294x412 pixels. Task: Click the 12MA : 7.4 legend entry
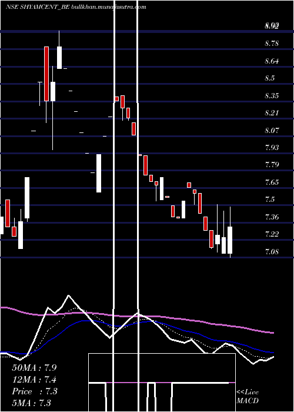click(34, 380)
